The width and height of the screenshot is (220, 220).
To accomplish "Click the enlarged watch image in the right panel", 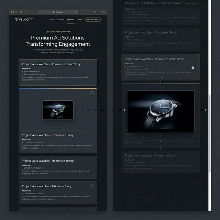I will tap(161, 111).
